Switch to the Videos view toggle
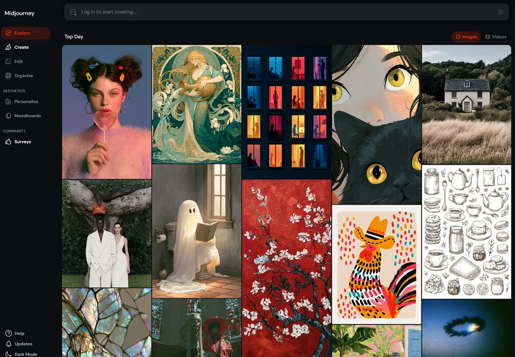The image size is (515, 357). pos(496,37)
